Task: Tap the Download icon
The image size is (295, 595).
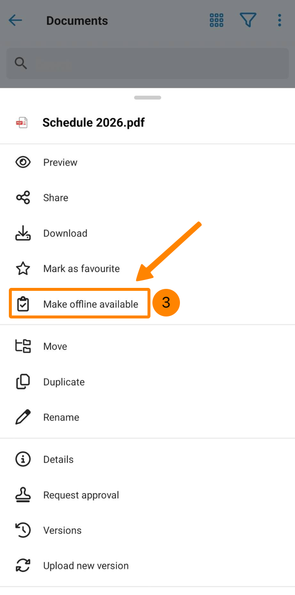Action: (x=23, y=233)
